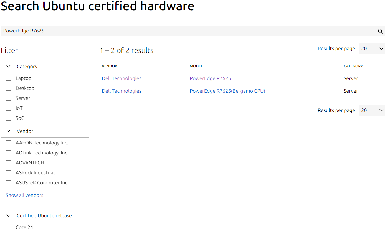
Task: Open the bottom Results per page dropdown
Action: 372,110
